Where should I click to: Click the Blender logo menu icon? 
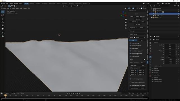click(2, 4)
